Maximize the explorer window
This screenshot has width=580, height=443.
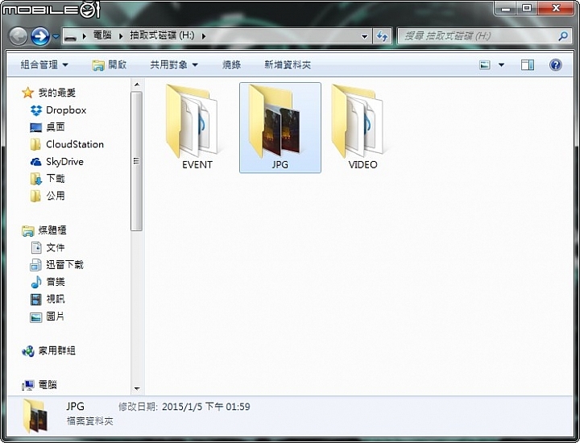[x=528, y=8]
